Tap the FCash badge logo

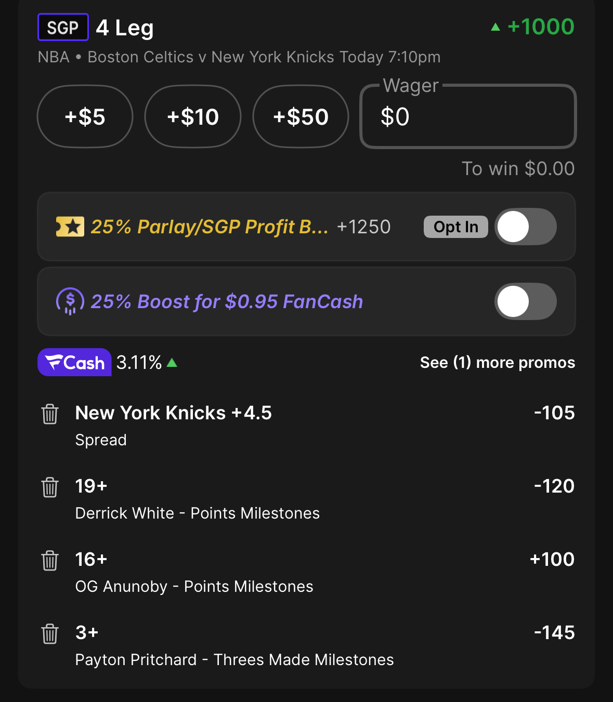(74, 362)
